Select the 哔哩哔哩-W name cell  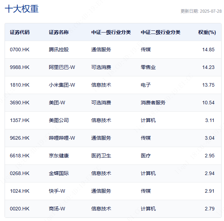[62, 138]
